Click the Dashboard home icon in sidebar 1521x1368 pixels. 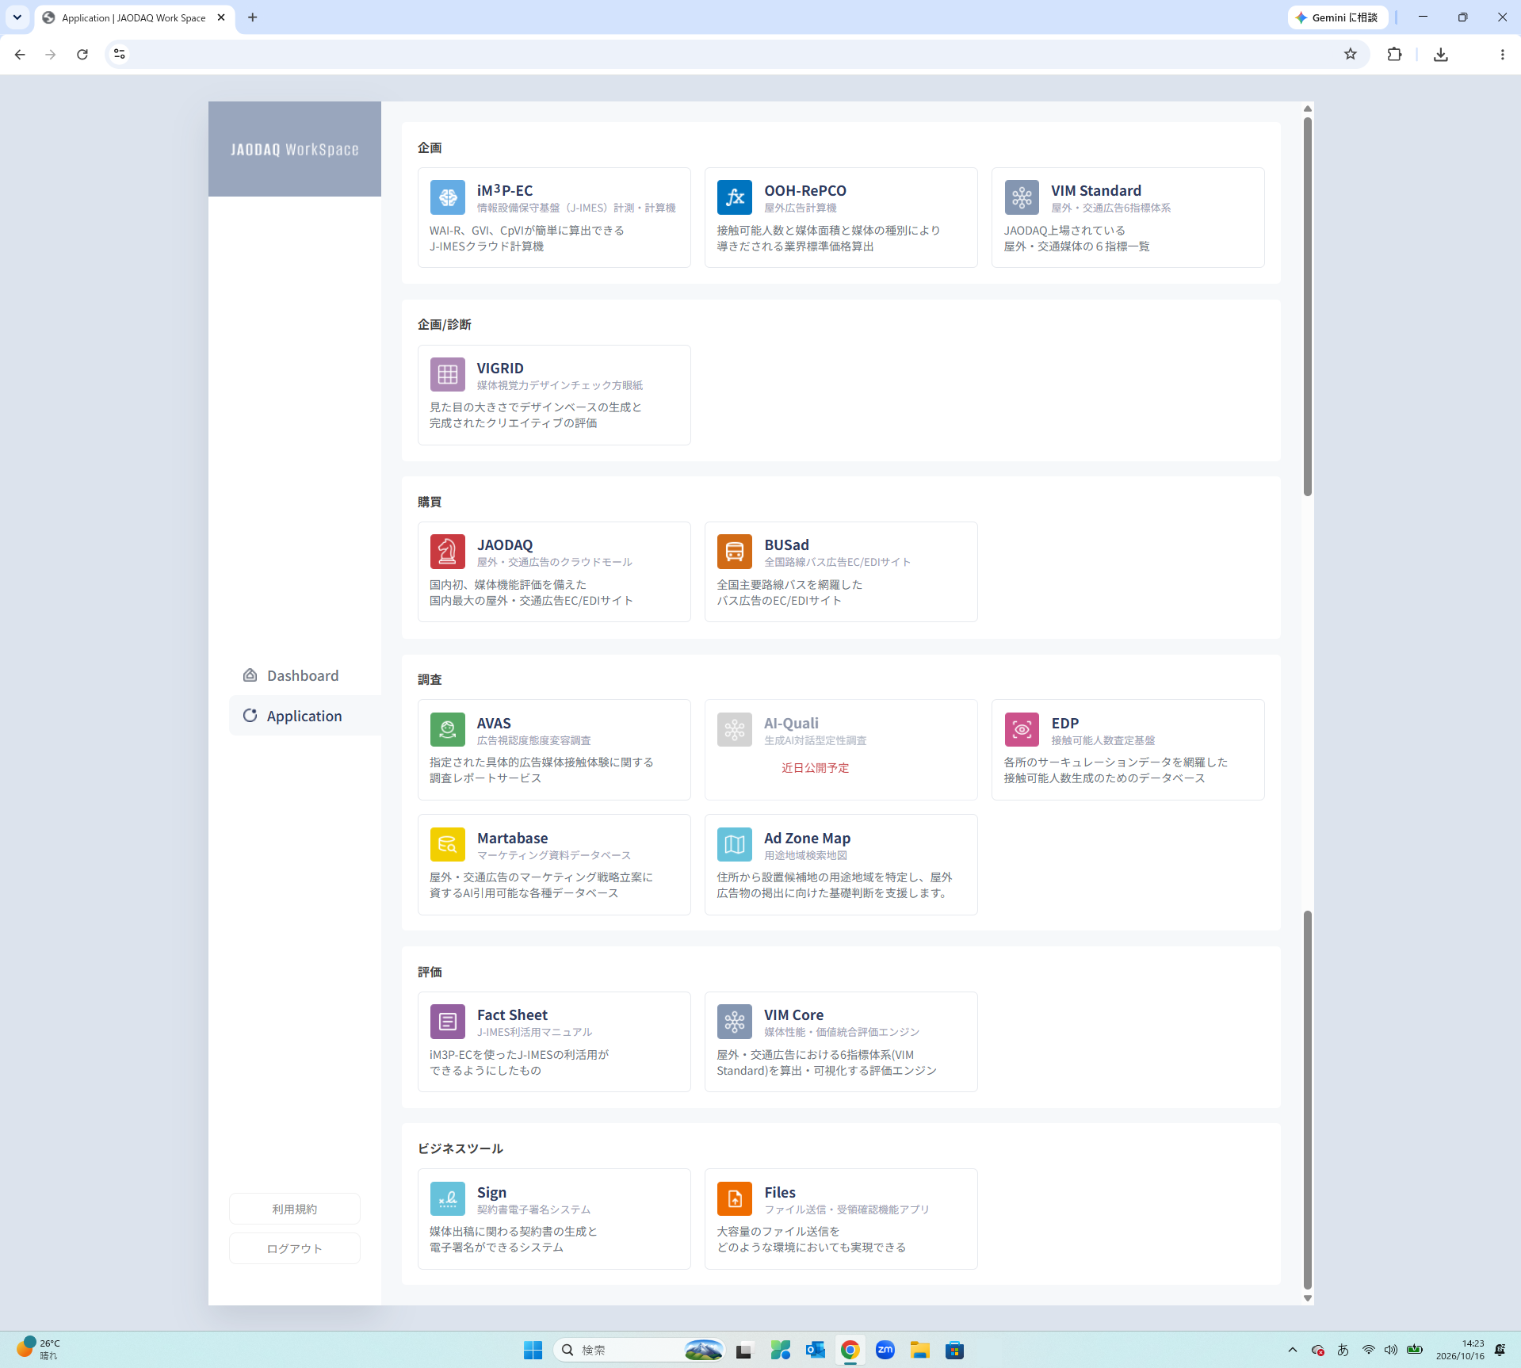[250, 675]
